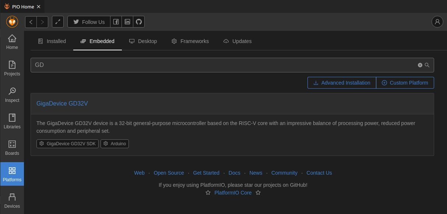Open the Devices sidebar section
Image resolution: width=447 pixels, height=214 pixels.
point(12,201)
